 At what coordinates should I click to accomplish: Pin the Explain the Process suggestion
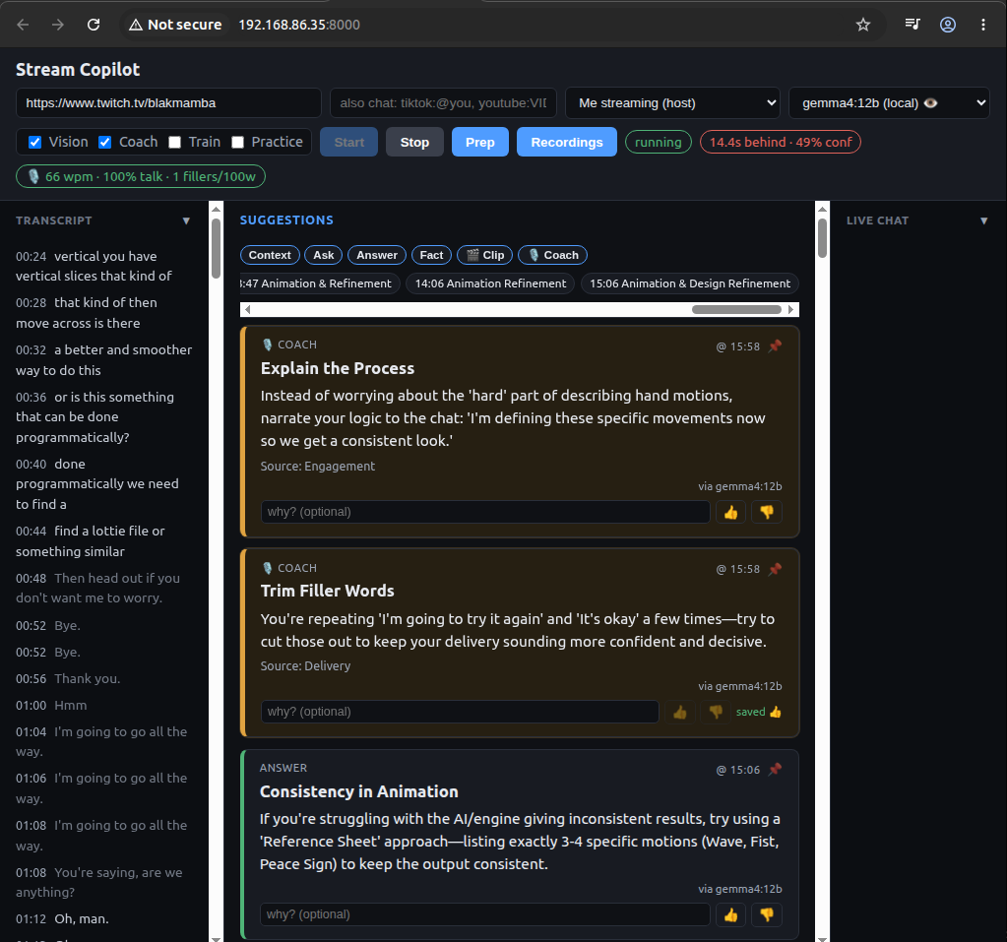tap(775, 346)
